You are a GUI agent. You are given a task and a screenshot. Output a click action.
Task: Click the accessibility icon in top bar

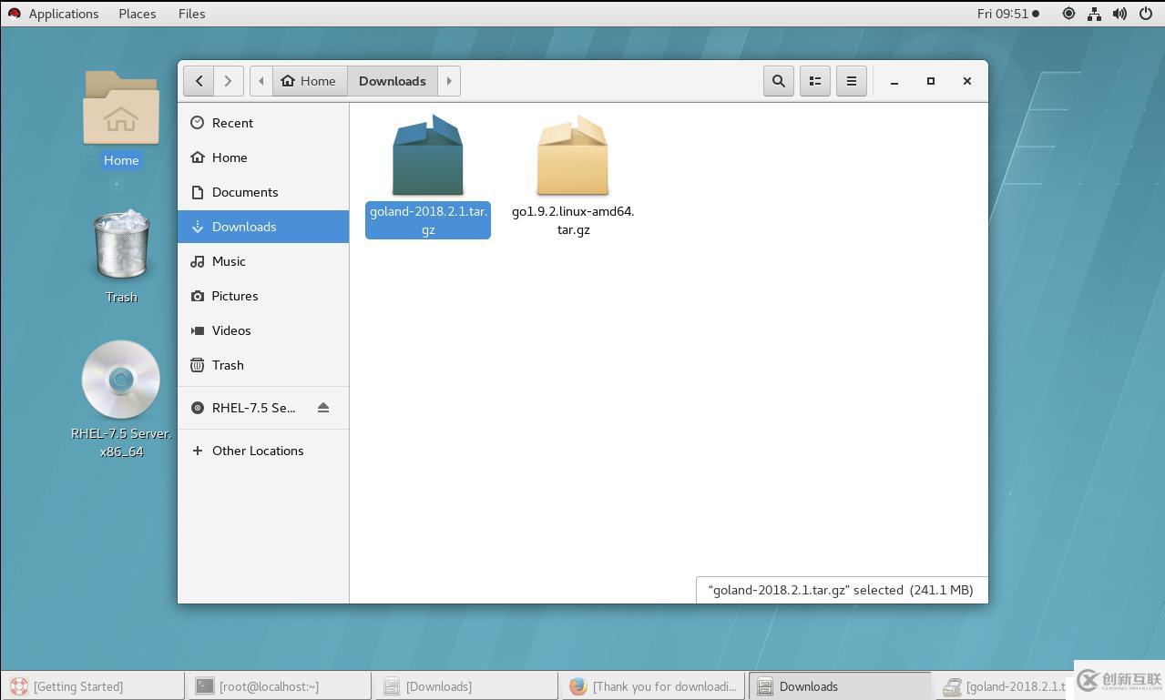point(1068,14)
